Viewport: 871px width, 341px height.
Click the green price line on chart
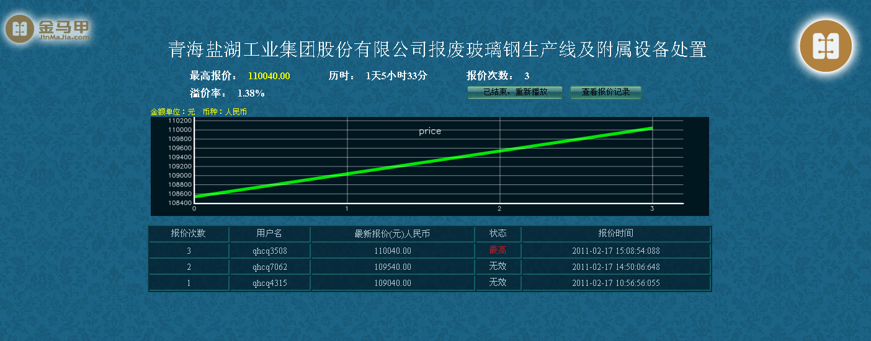click(x=423, y=162)
